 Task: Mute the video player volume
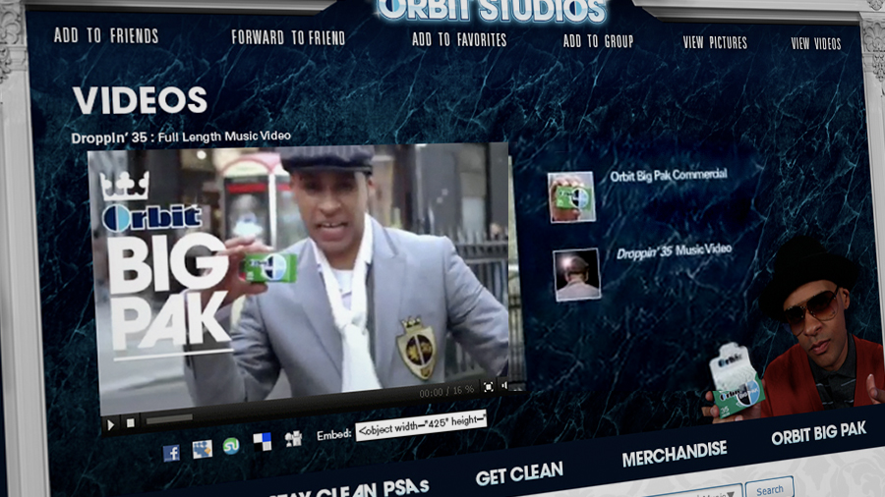pos(504,385)
